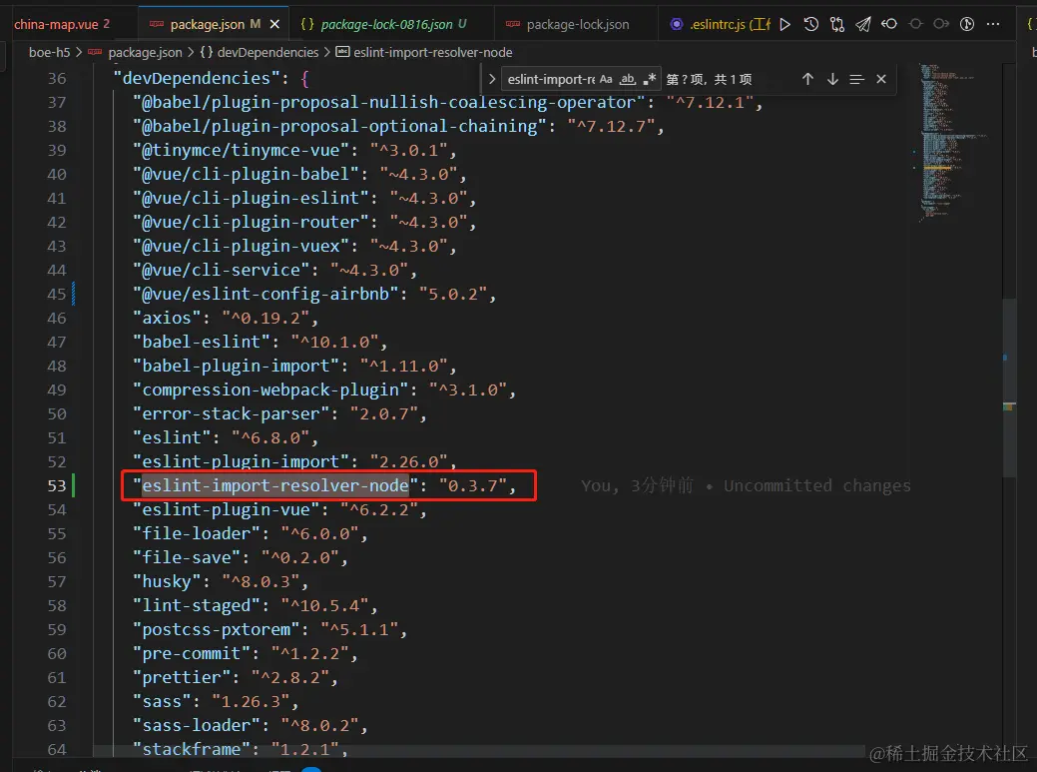The width and height of the screenshot is (1037, 772).
Task: Click package.json breadcrumb segment
Action: click(x=145, y=52)
